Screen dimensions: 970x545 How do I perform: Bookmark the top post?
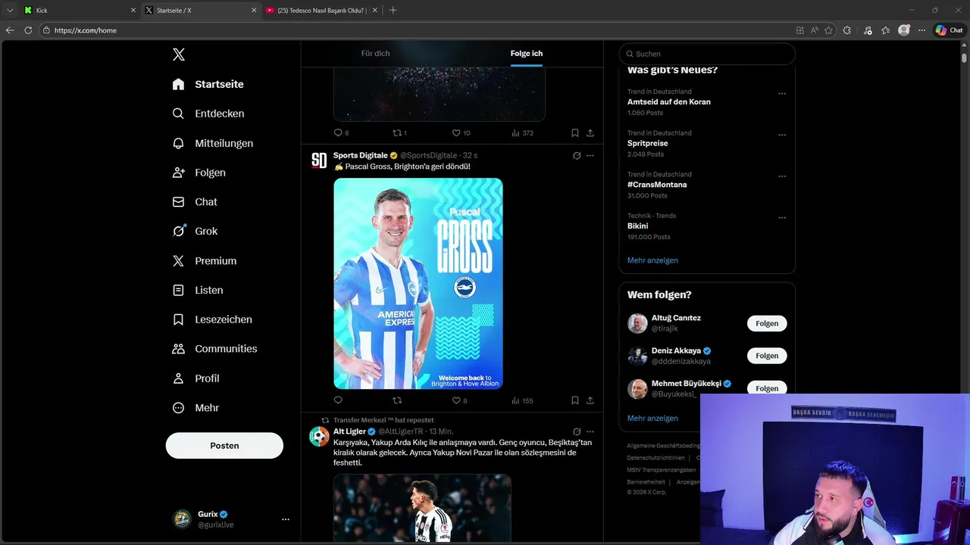click(x=575, y=132)
